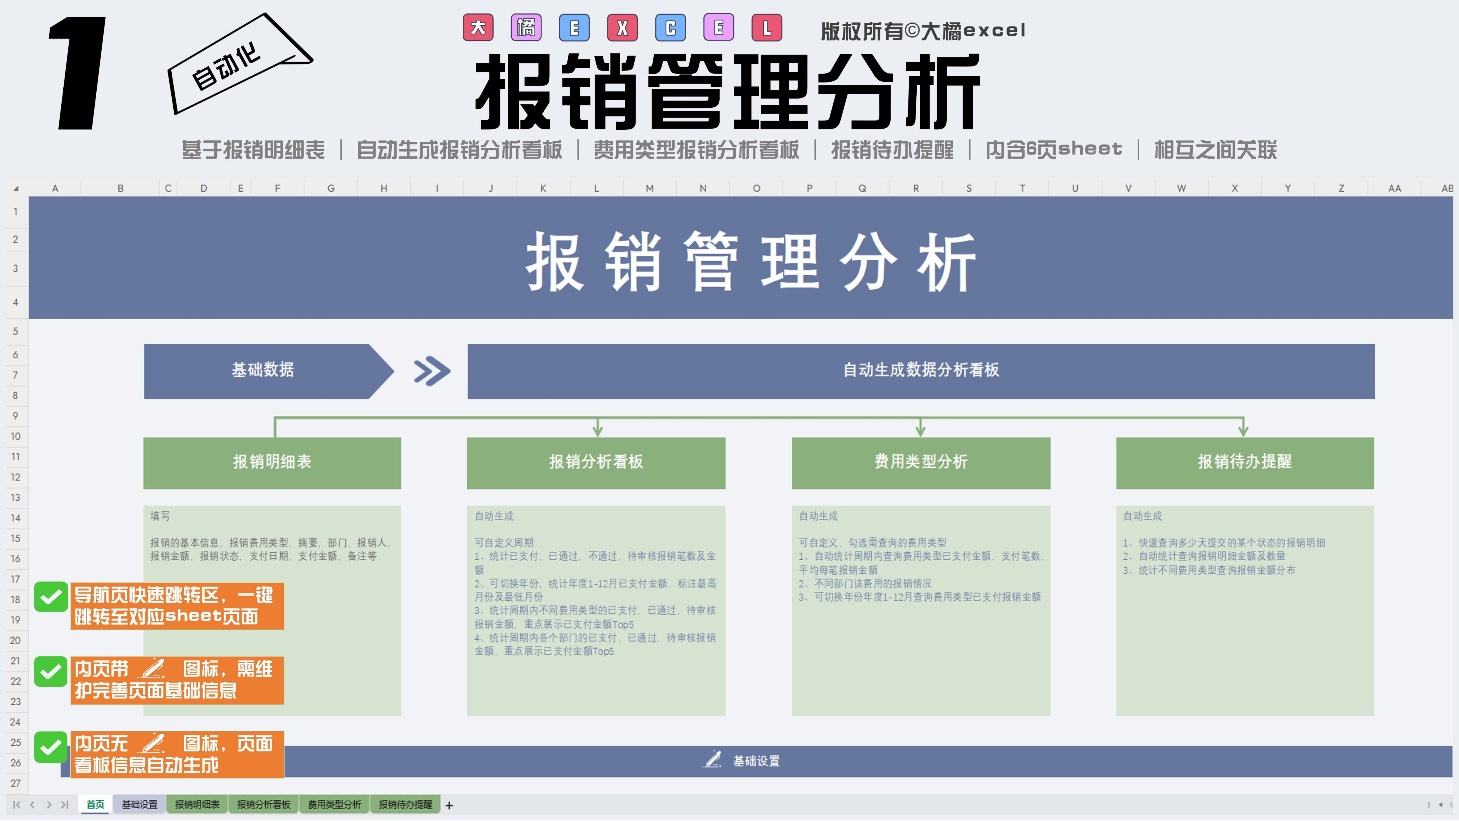
Task: Click green checkmark beside 内页带图标
Action: [x=51, y=671]
